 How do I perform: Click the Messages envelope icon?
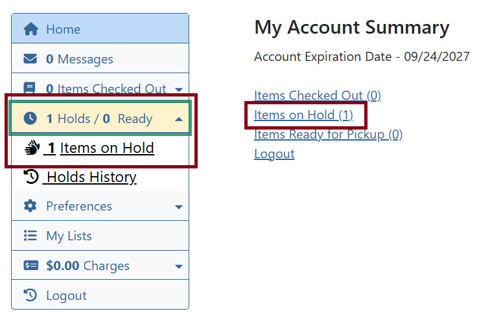click(x=30, y=59)
